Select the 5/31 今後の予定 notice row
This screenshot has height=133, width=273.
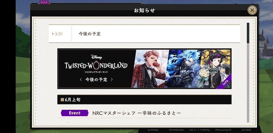(144, 33)
